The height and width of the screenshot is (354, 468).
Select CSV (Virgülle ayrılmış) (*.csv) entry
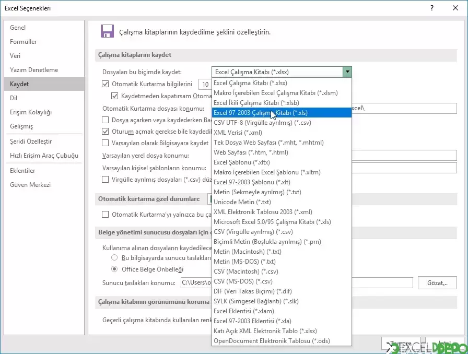[282, 232]
